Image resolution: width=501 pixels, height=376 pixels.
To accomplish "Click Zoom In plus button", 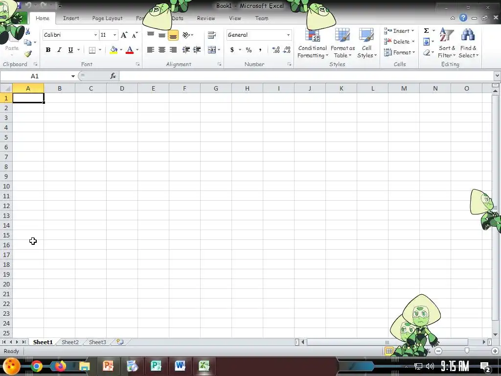I will pos(495,351).
